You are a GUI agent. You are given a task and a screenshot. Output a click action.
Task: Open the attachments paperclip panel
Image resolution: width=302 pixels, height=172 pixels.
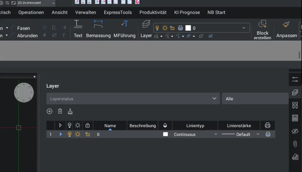click(x=295, y=144)
